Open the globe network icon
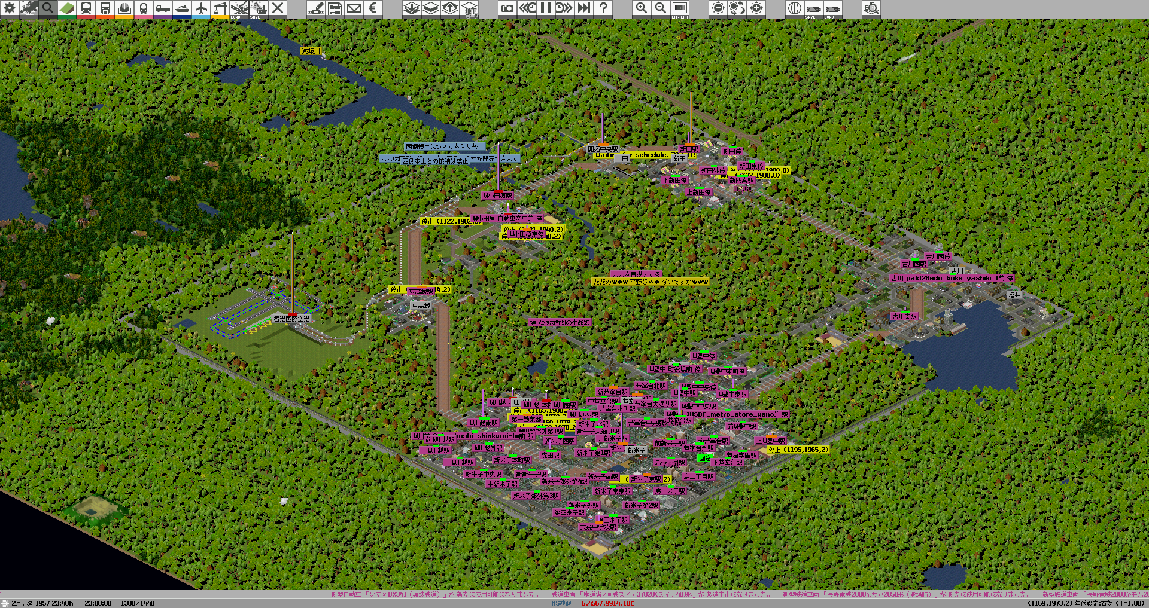The height and width of the screenshot is (608, 1149). (795, 8)
